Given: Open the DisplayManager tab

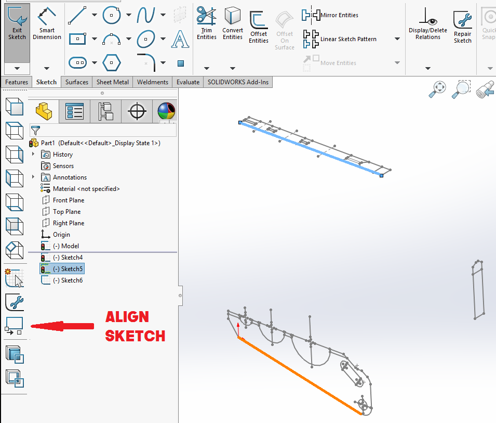Looking at the screenshot, I should [x=166, y=111].
